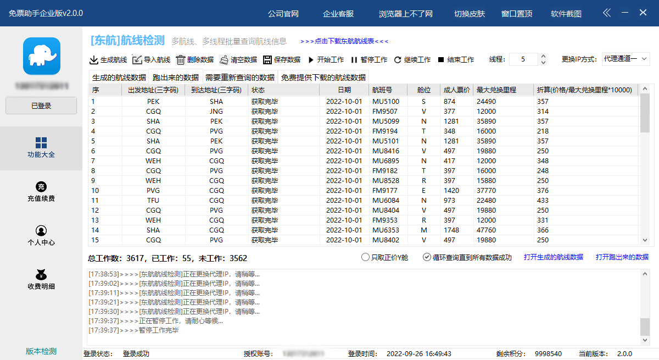This screenshot has height=360, width=659.
Task: Click 窗口置顶 in top menu
Action: [x=517, y=14]
